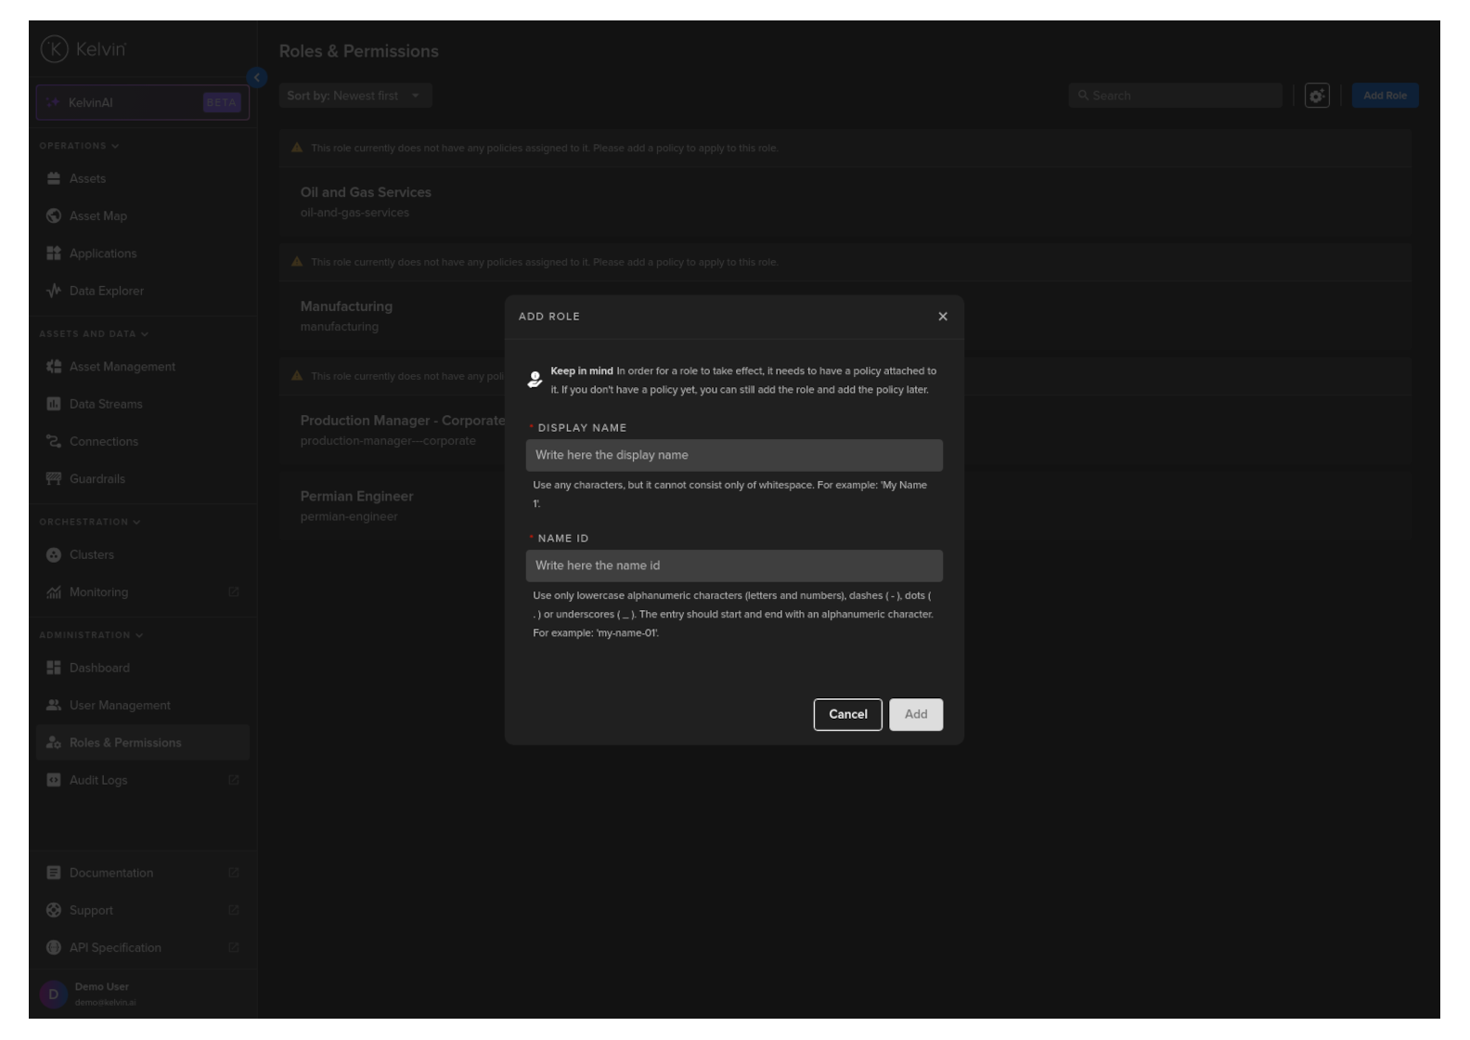Collapse the sidebar with arrow toggle
1470x1040 pixels.
(x=257, y=78)
